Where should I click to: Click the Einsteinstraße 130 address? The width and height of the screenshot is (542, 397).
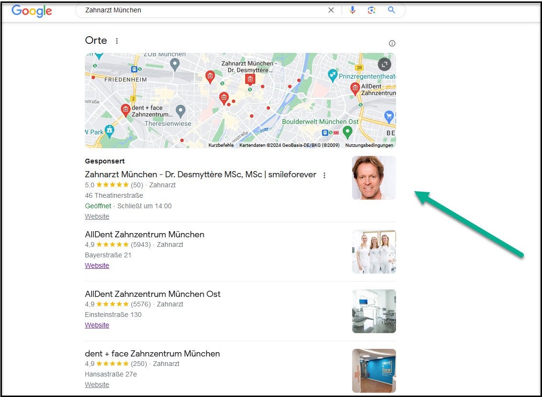coord(114,315)
